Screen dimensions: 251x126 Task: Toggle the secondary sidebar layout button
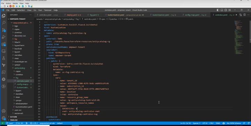tap(226, 10)
